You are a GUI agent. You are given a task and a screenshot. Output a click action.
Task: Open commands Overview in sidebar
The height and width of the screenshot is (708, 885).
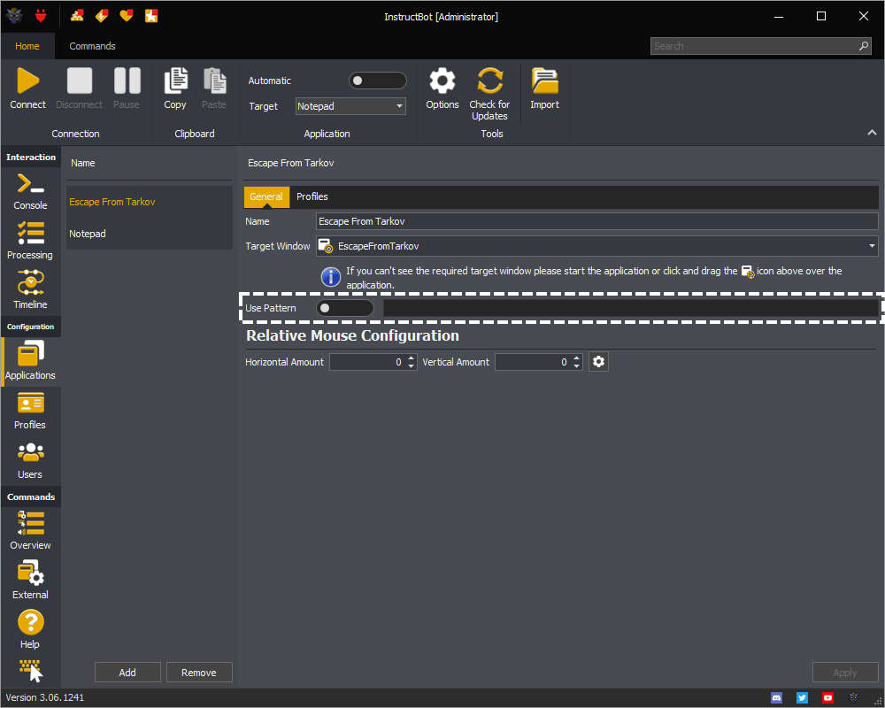30,531
